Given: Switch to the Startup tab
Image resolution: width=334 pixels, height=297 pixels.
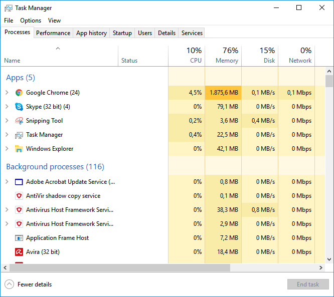Looking at the screenshot, I should click(122, 33).
